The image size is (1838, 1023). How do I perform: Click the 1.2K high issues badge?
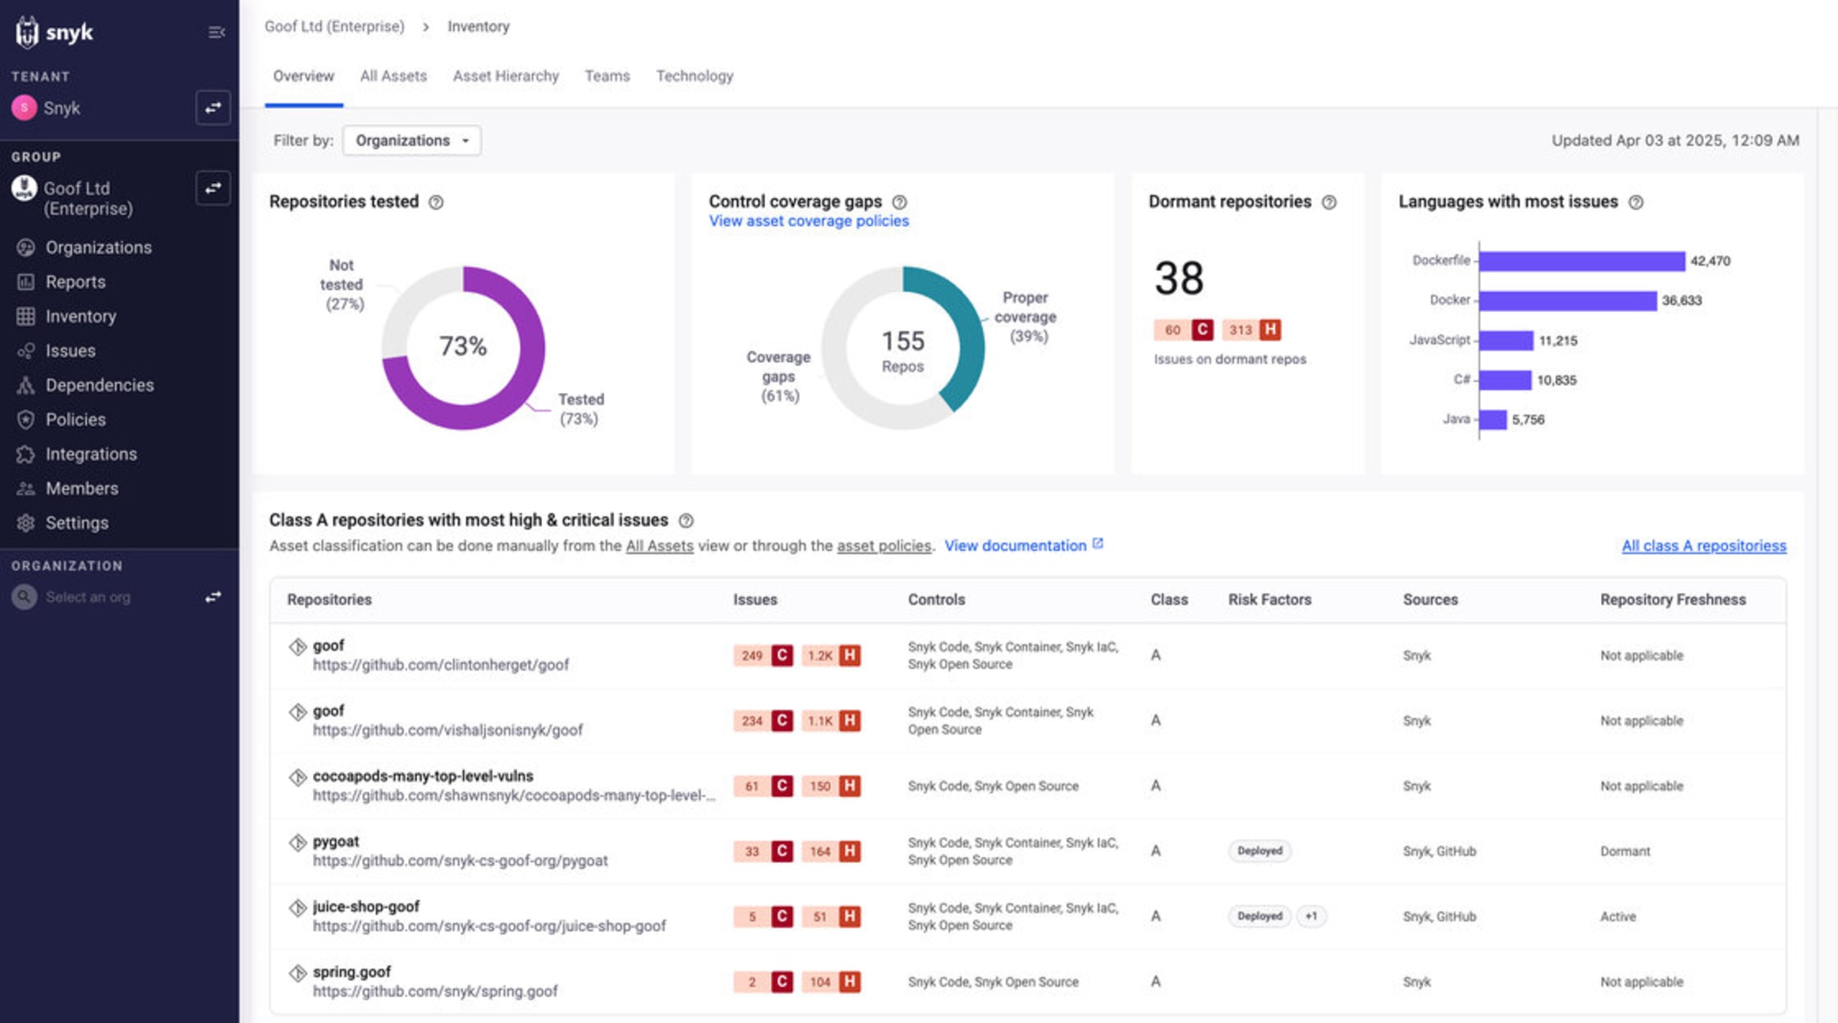831,656
